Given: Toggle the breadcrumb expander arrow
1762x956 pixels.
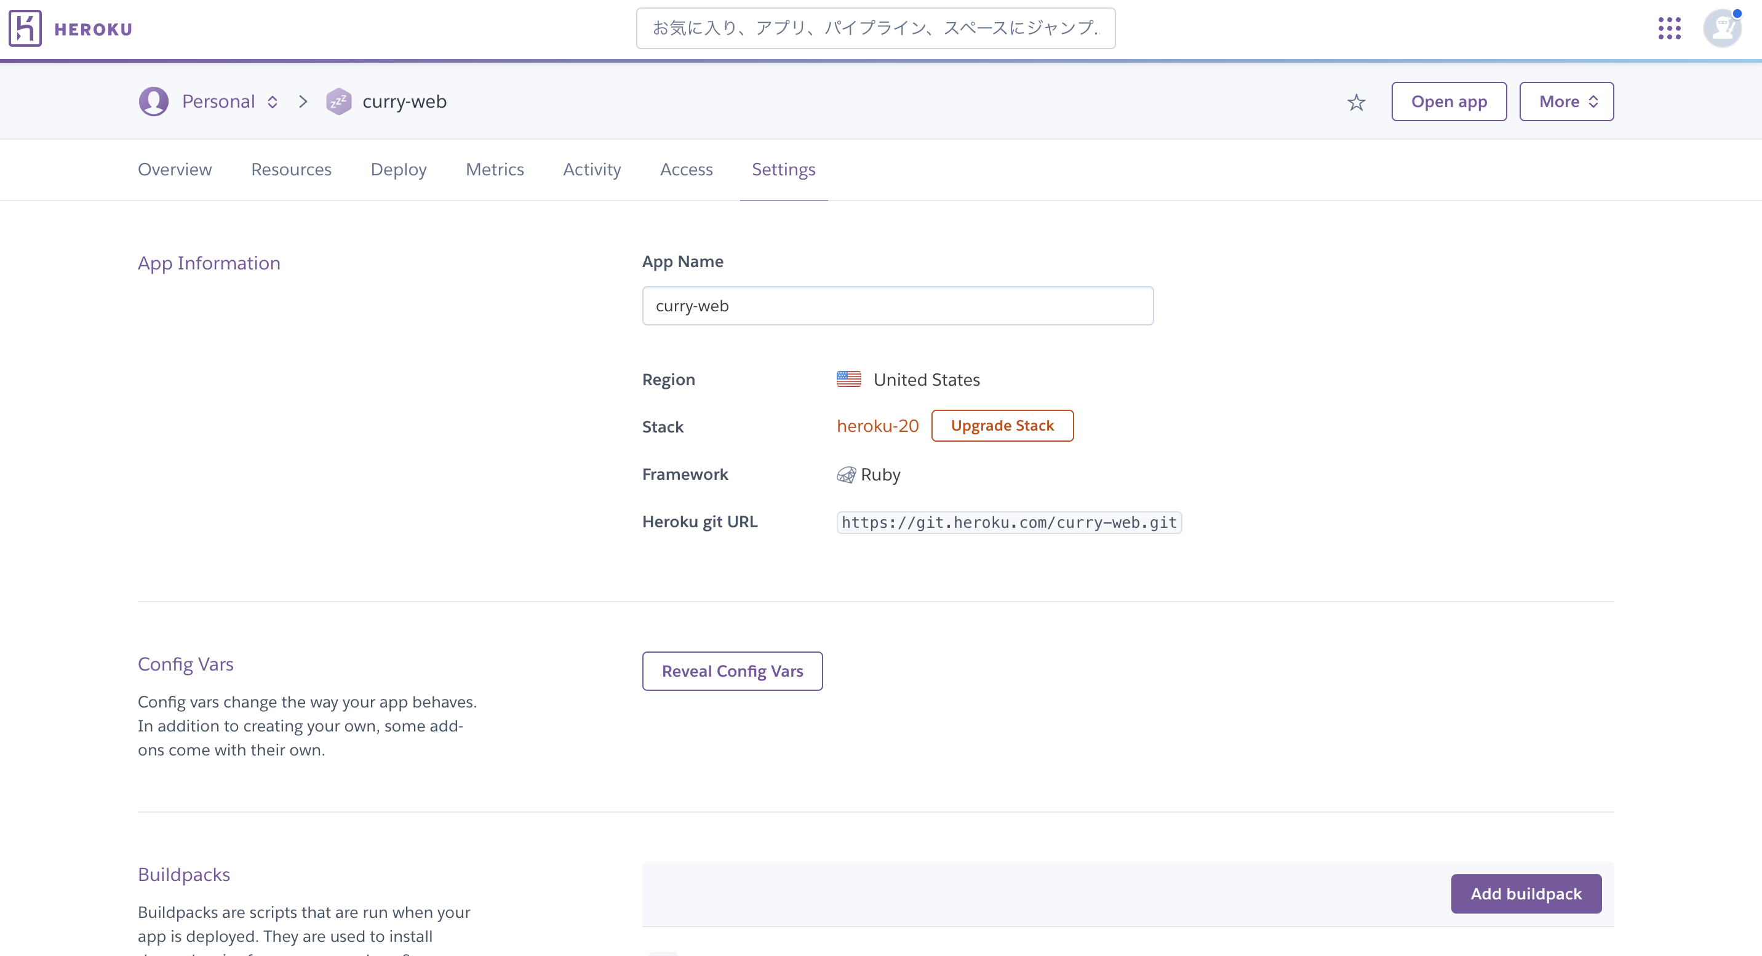Looking at the screenshot, I should tap(272, 102).
